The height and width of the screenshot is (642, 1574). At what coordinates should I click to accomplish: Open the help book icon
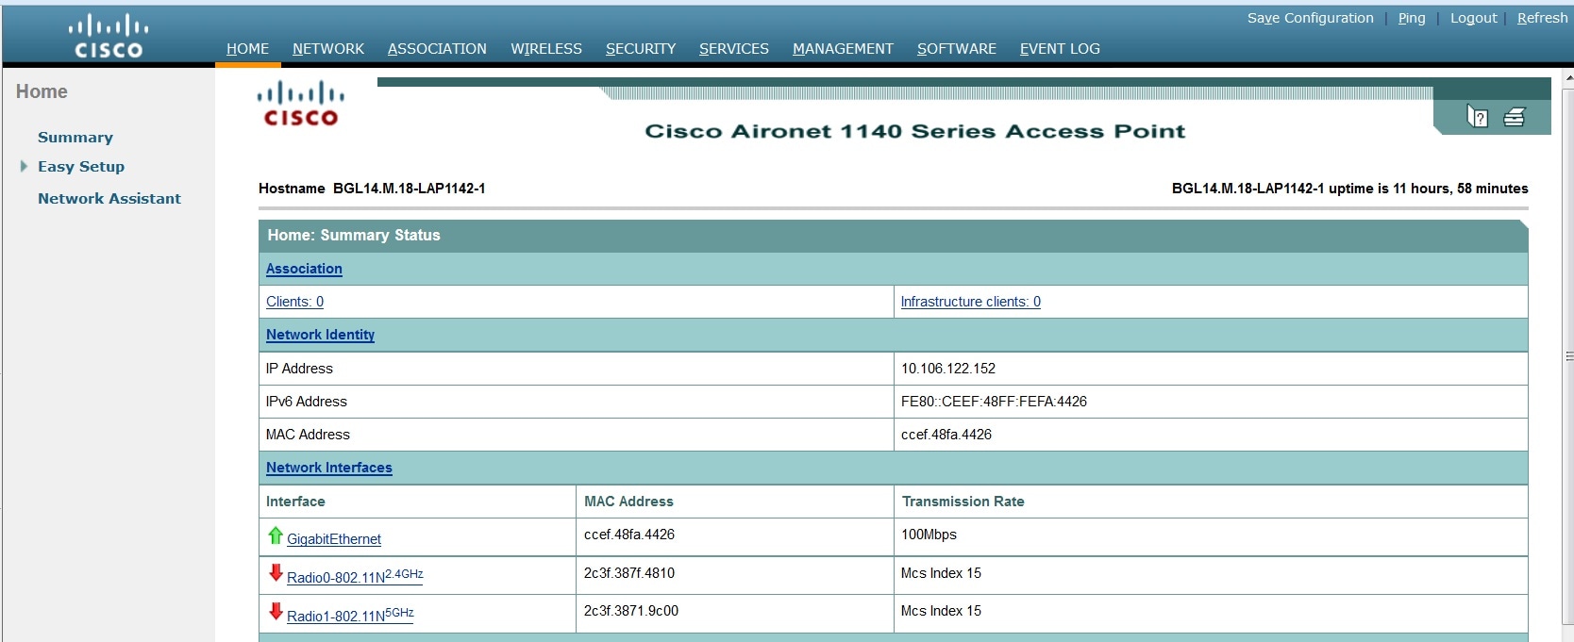pos(1477,116)
